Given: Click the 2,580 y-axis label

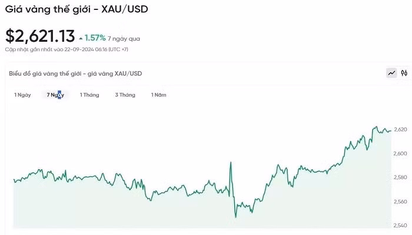Looking at the screenshot, I should 400,177.
